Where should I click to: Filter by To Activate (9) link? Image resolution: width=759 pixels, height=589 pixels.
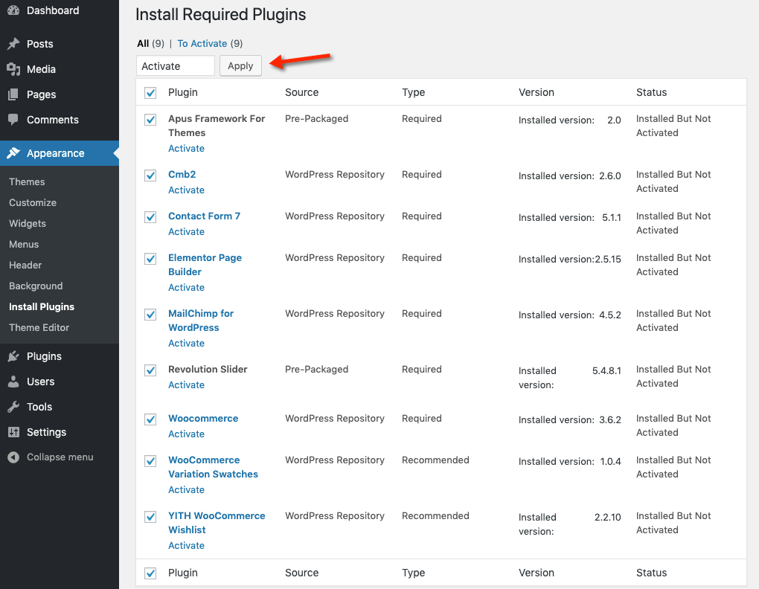210,44
